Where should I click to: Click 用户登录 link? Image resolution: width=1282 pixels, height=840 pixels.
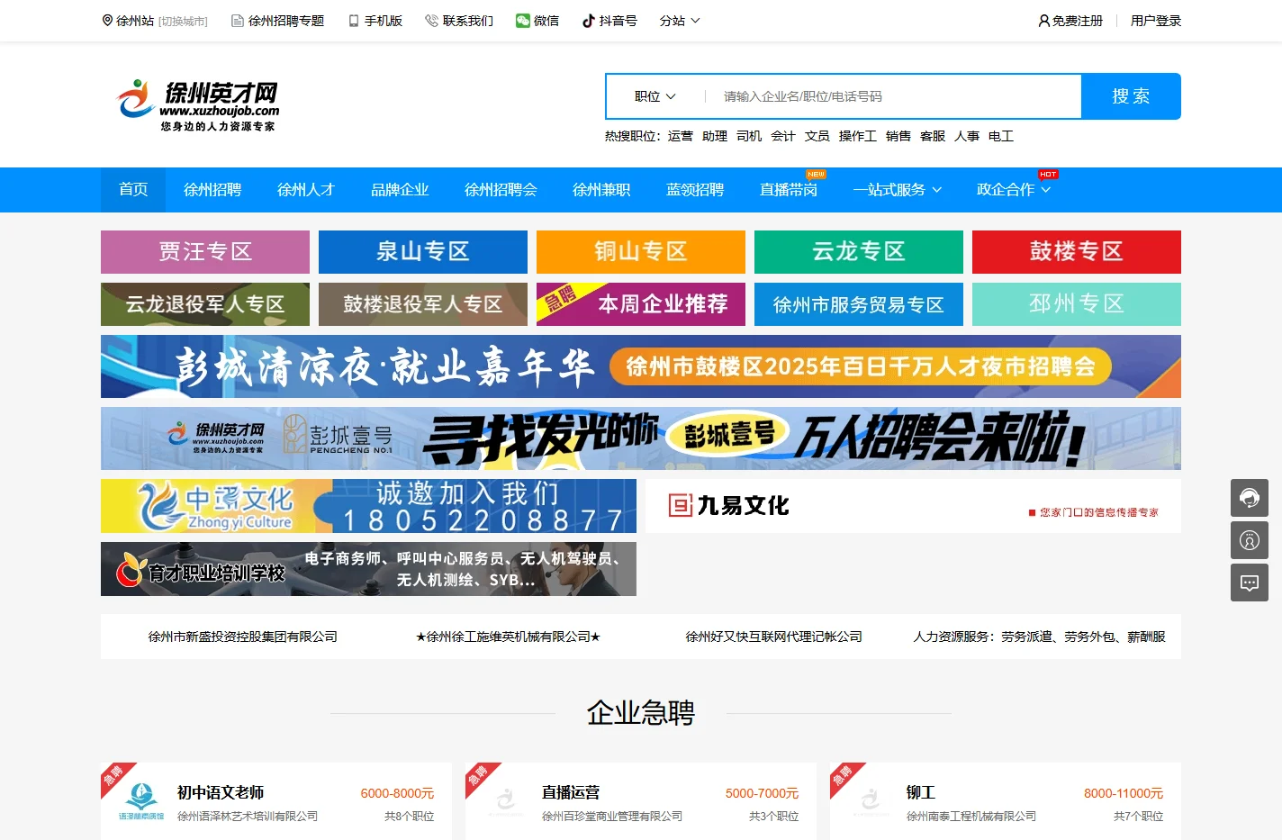point(1156,21)
